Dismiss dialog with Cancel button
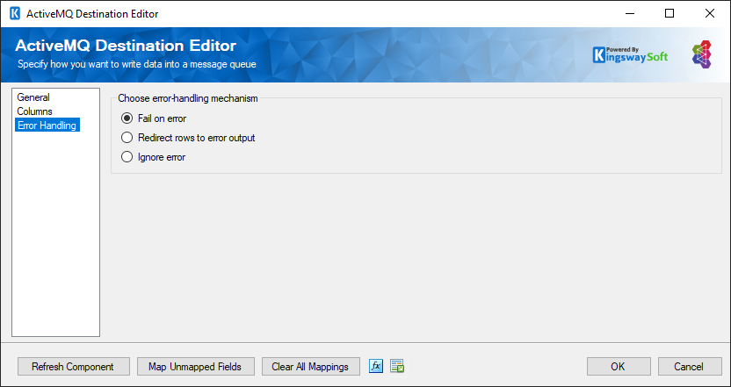This screenshot has height=387, width=731. (690, 367)
